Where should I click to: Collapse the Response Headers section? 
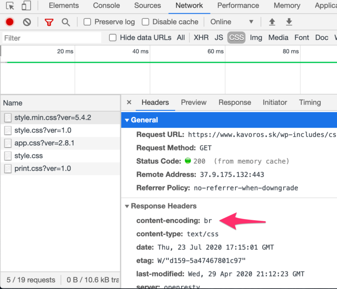click(x=127, y=206)
